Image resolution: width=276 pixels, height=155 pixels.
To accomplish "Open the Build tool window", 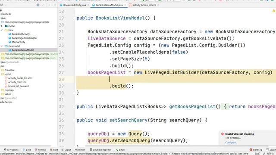I will click(54, 150).
